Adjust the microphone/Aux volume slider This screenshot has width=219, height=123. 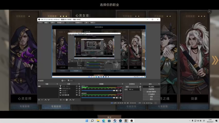(x=98, y=90)
